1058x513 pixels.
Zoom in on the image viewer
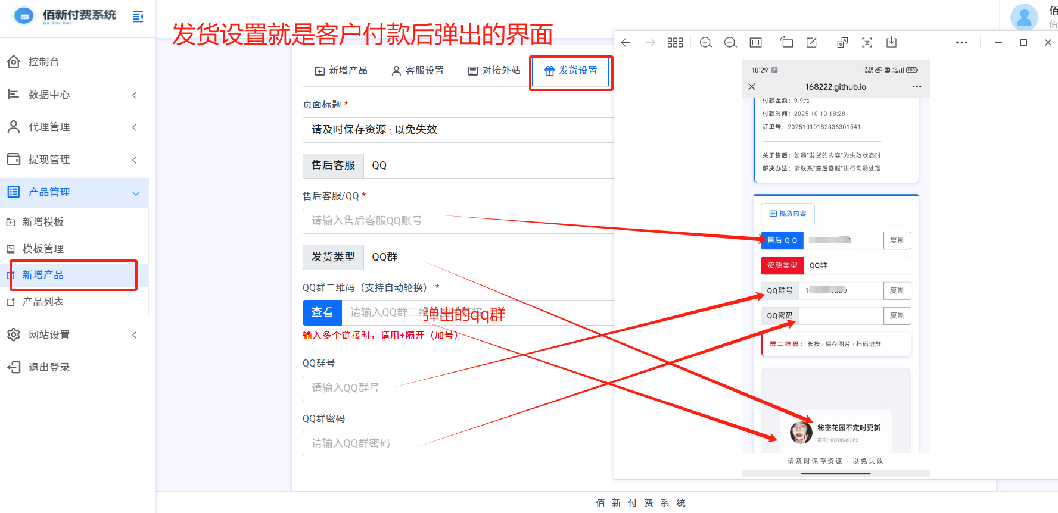[706, 43]
